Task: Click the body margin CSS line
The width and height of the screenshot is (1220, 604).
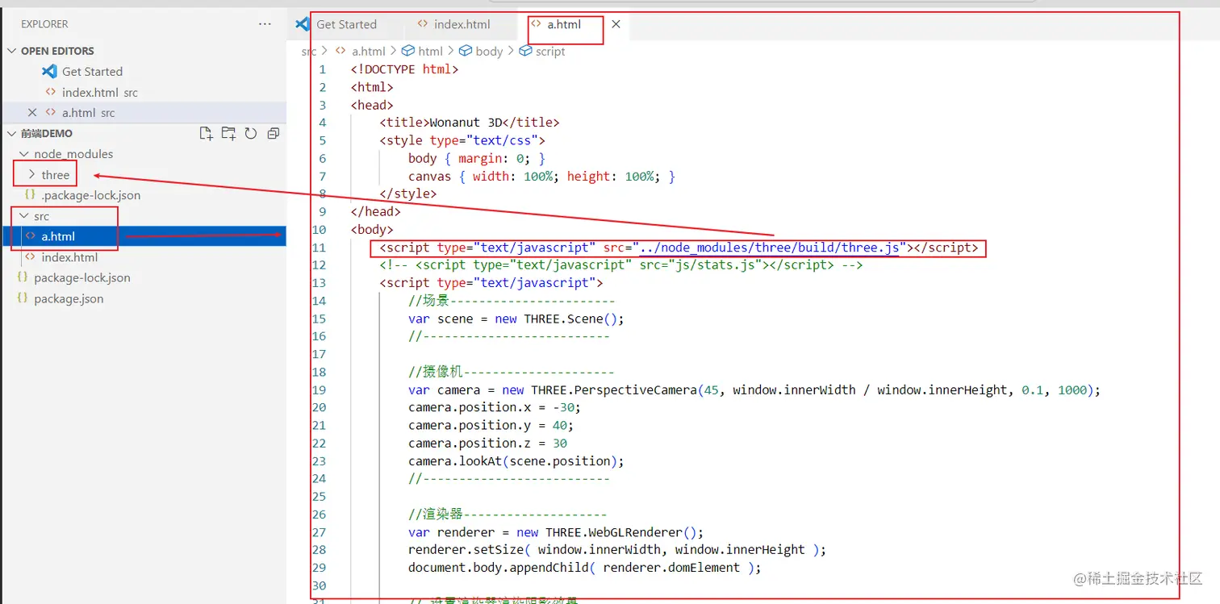Action: click(x=477, y=158)
